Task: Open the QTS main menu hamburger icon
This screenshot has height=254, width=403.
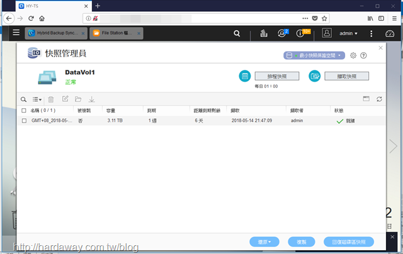Action: point(16,33)
